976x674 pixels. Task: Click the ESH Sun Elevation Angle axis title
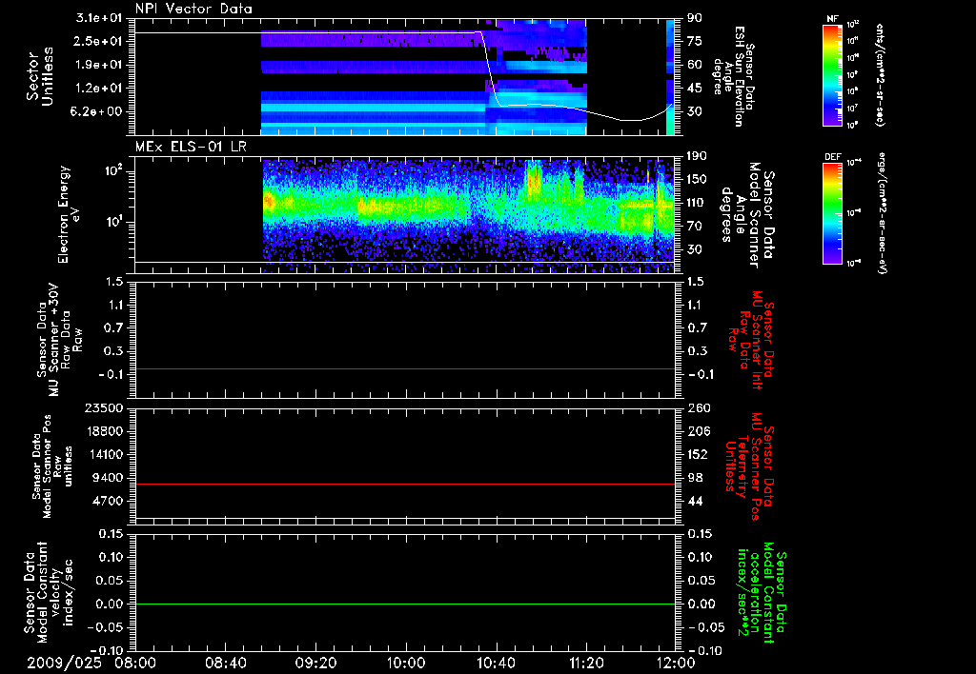[734, 76]
